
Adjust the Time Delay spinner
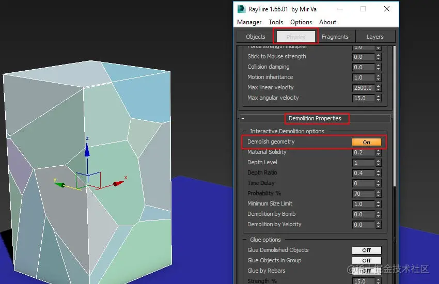pyautogui.click(x=378, y=183)
